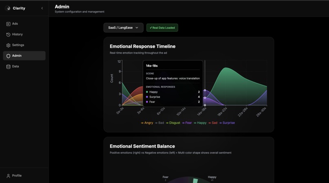Click the 18s-22s axis label
The height and width of the screenshot is (183, 329).
222,112
